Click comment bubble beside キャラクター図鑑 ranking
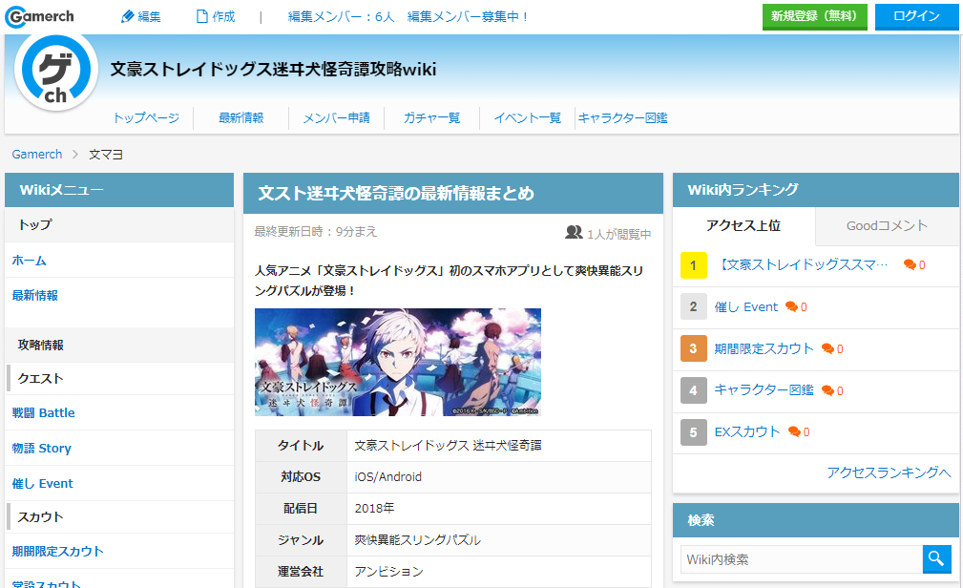 coord(827,390)
